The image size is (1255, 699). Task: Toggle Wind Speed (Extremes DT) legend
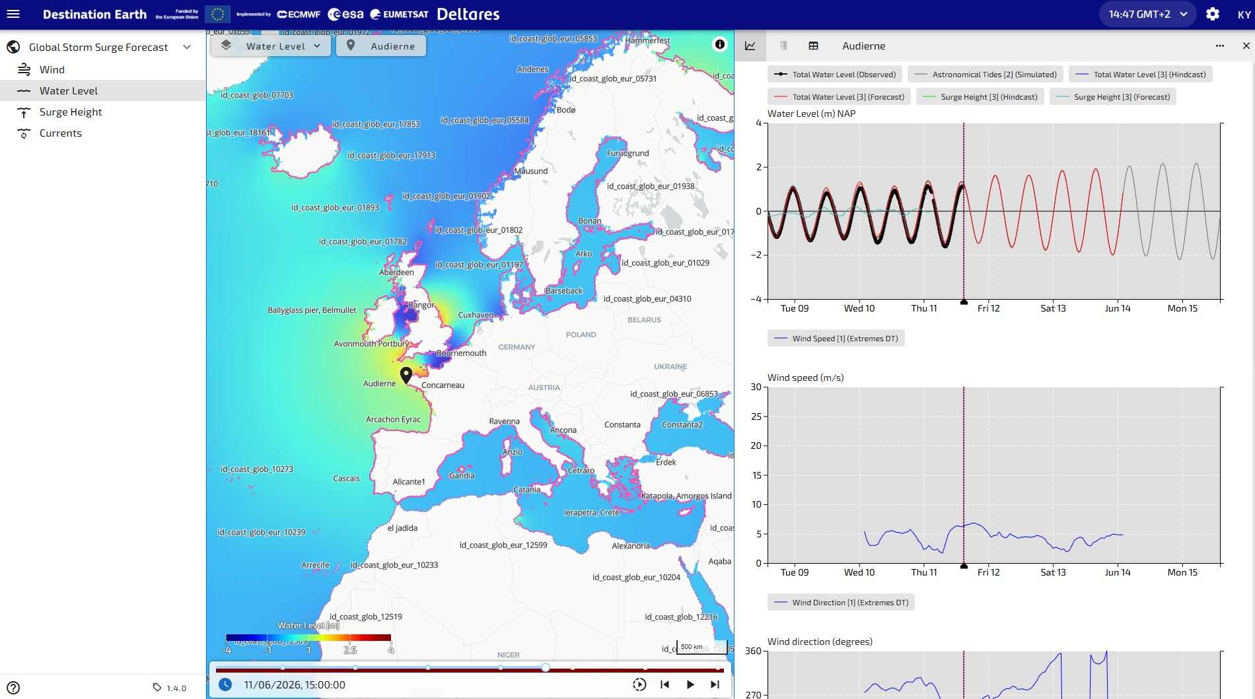pyautogui.click(x=836, y=339)
